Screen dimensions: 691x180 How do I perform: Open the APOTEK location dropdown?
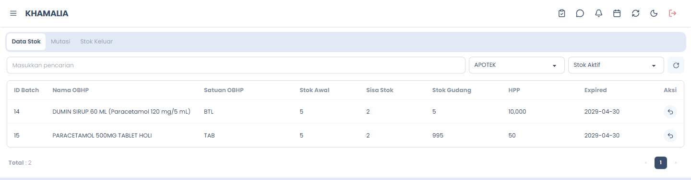click(517, 65)
